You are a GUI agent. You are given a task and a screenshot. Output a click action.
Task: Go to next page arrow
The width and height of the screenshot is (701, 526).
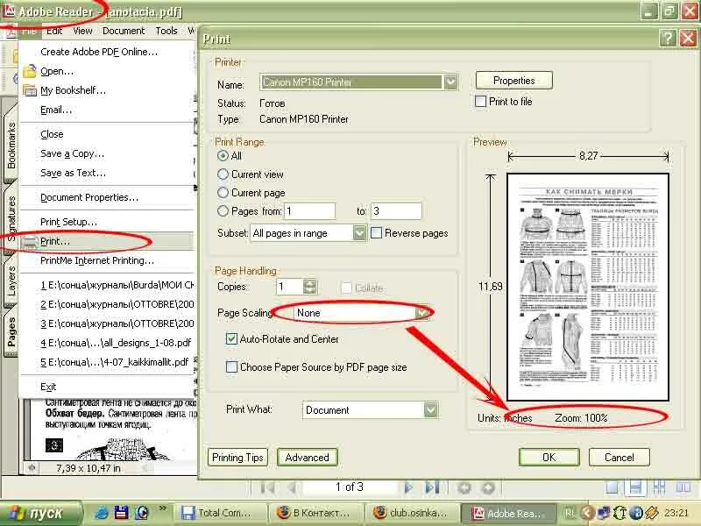pos(408,487)
